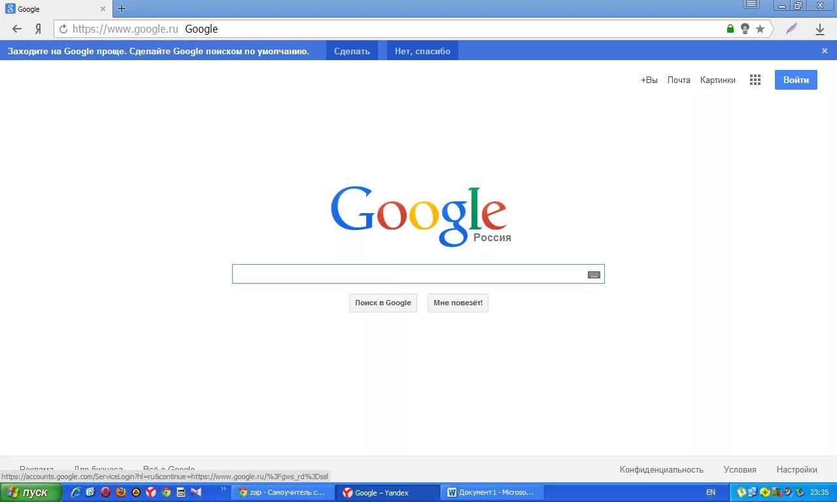Launch Chrome from quick launch

point(166,492)
